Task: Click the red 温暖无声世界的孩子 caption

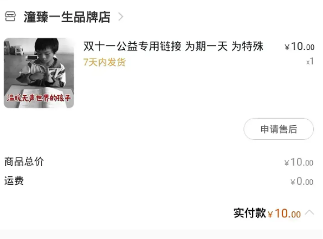Action: pos(38,98)
